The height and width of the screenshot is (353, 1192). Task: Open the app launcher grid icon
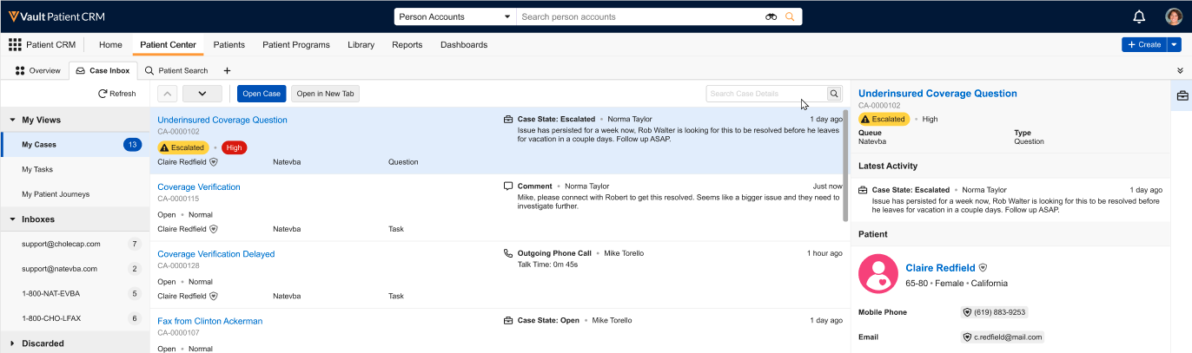tap(15, 45)
